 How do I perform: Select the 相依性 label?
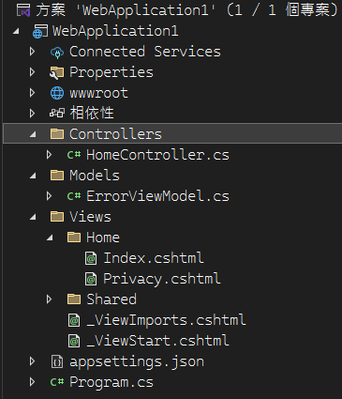point(92,113)
